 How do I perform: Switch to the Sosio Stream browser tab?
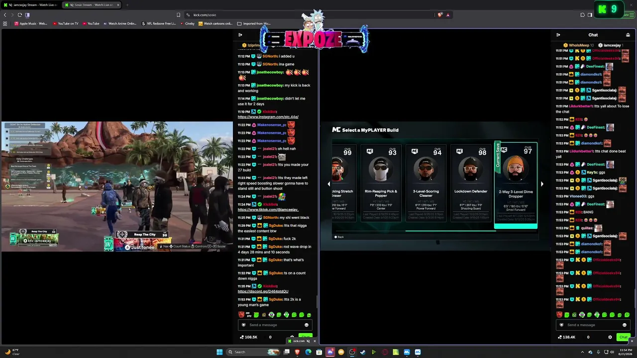92,5
